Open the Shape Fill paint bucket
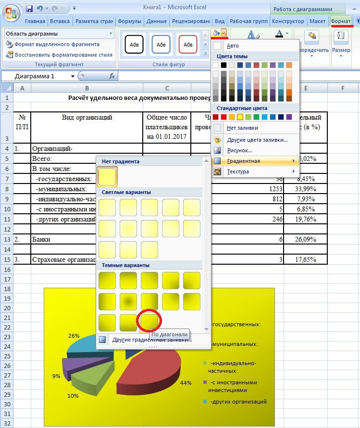The width and height of the screenshot is (360, 428). coord(216,33)
